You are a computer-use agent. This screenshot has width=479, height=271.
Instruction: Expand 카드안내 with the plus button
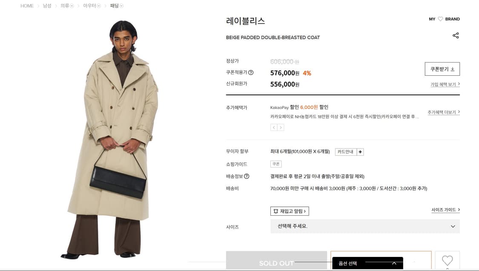coord(360,151)
